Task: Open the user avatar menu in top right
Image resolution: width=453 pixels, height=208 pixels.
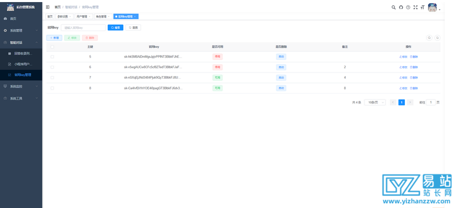Action: [x=433, y=7]
